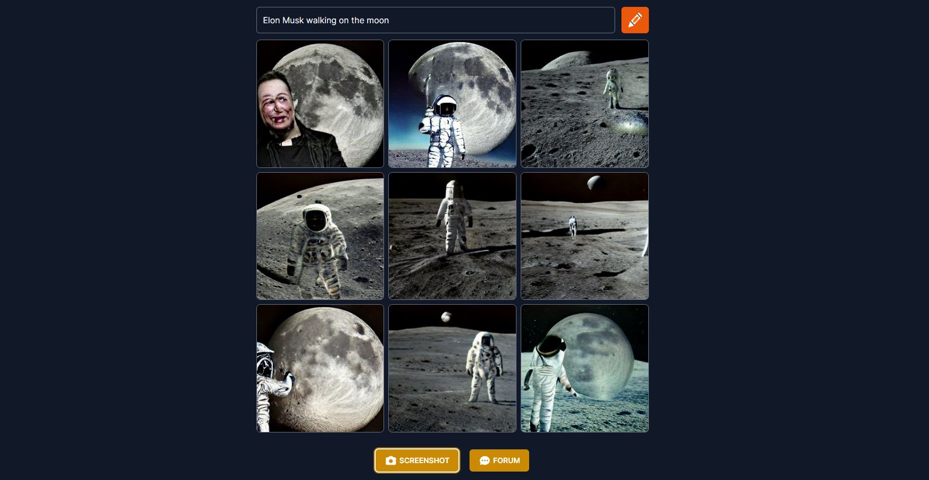Click the small moon above horizon, bottom middle image
Image resolution: width=929 pixels, height=480 pixels.
click(x=446, y=316)
